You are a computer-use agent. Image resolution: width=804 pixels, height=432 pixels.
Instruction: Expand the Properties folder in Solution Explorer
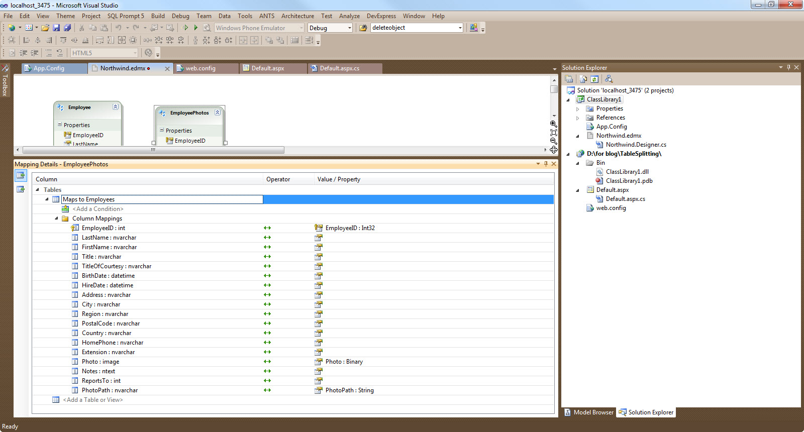point(578,109)
